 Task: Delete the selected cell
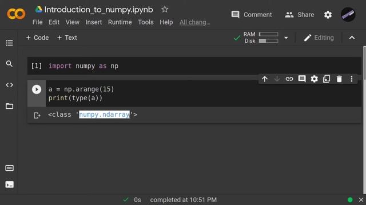(339, 79)
